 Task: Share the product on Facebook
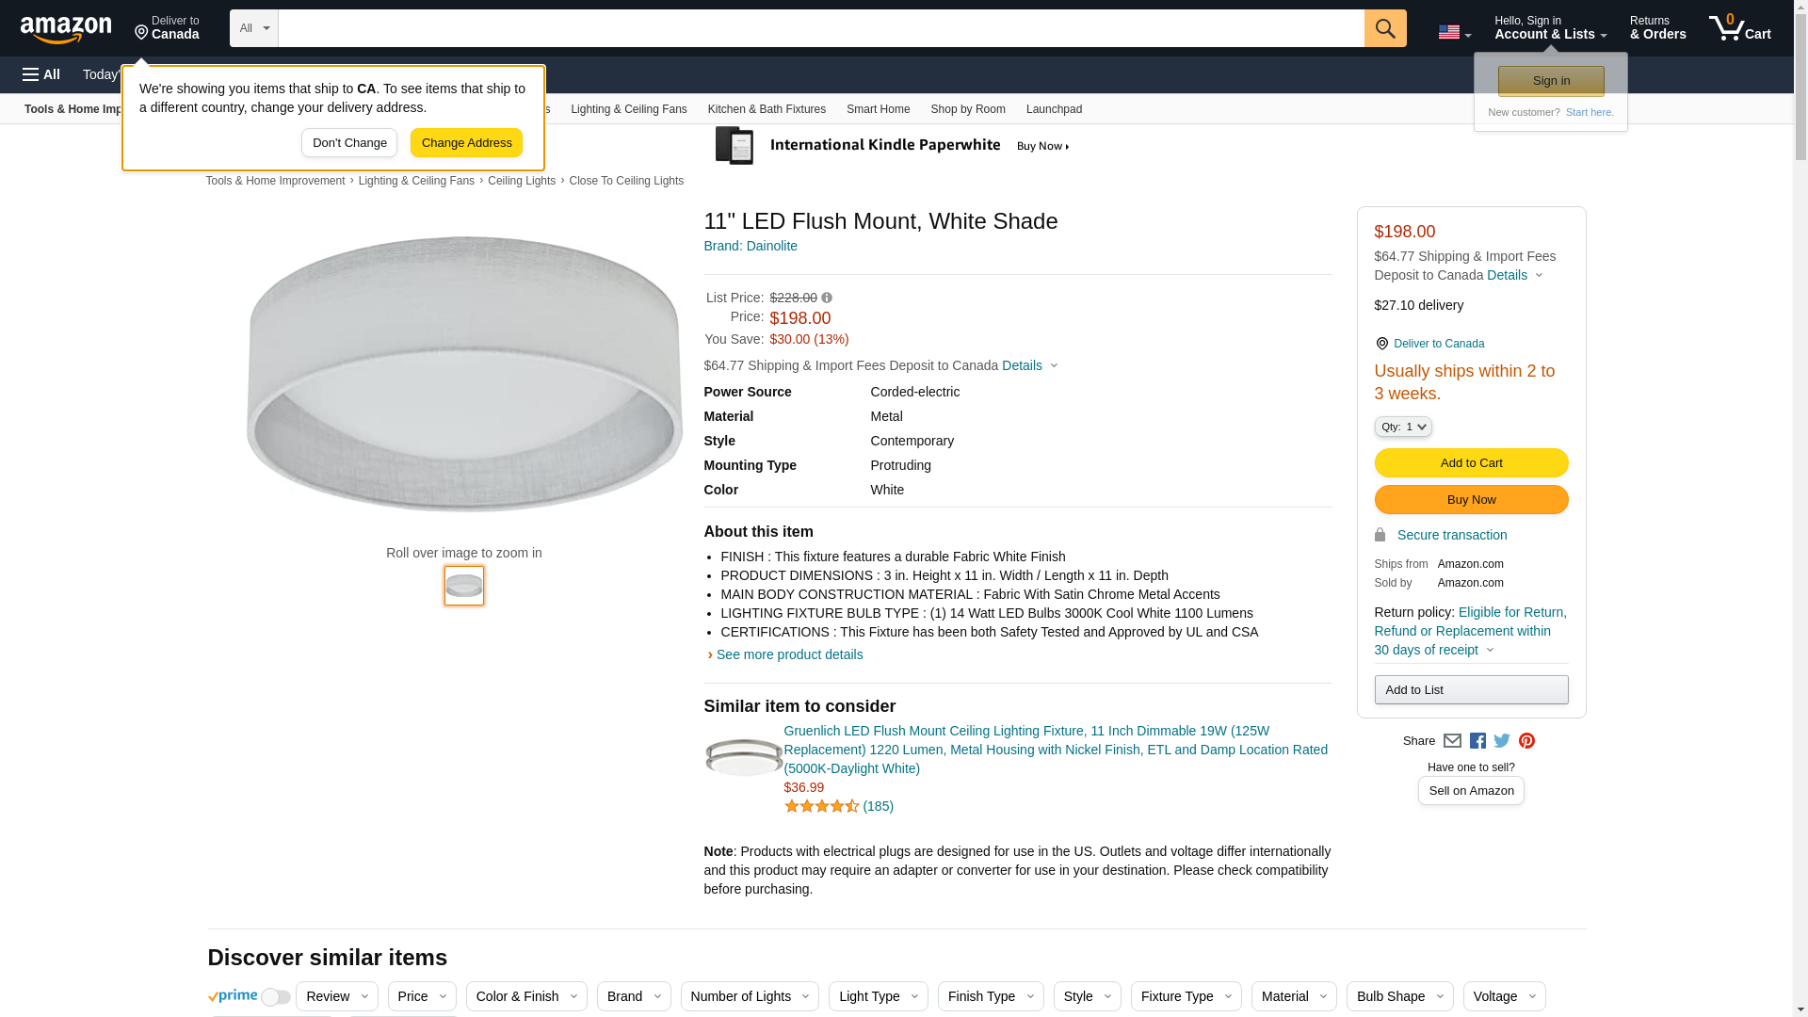pyautogui.click(x=1477, y=741)
